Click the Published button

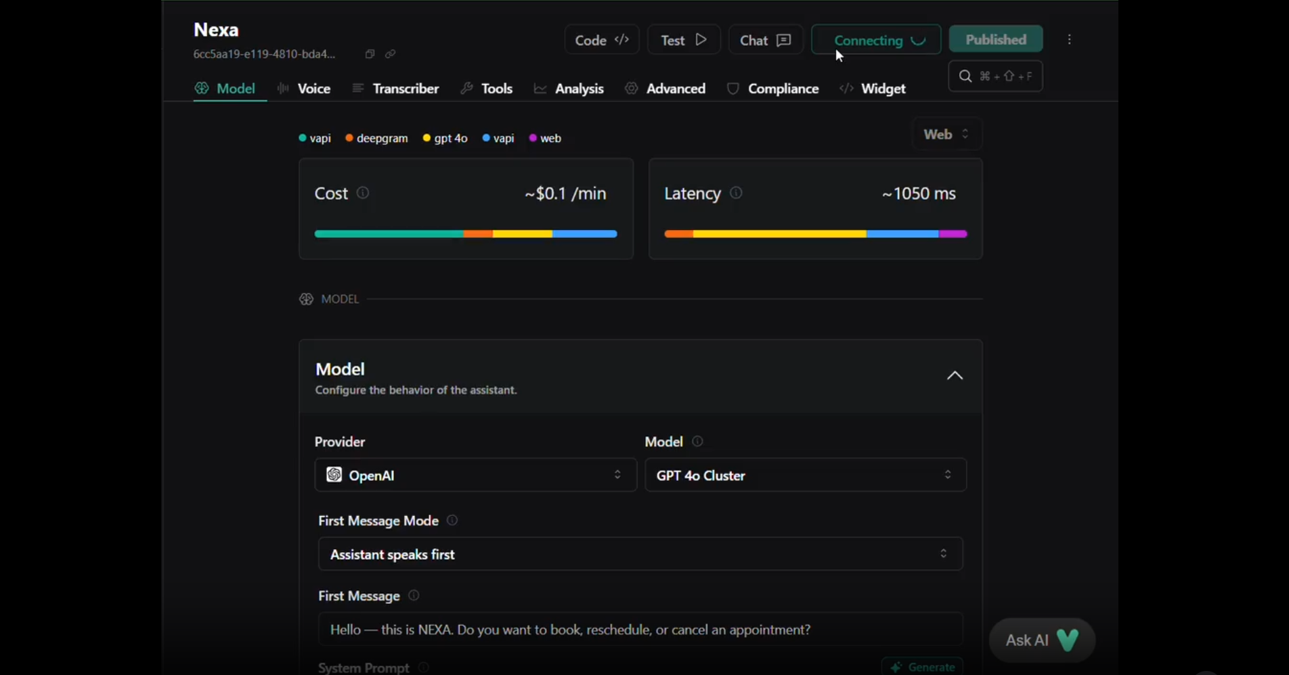995,40
